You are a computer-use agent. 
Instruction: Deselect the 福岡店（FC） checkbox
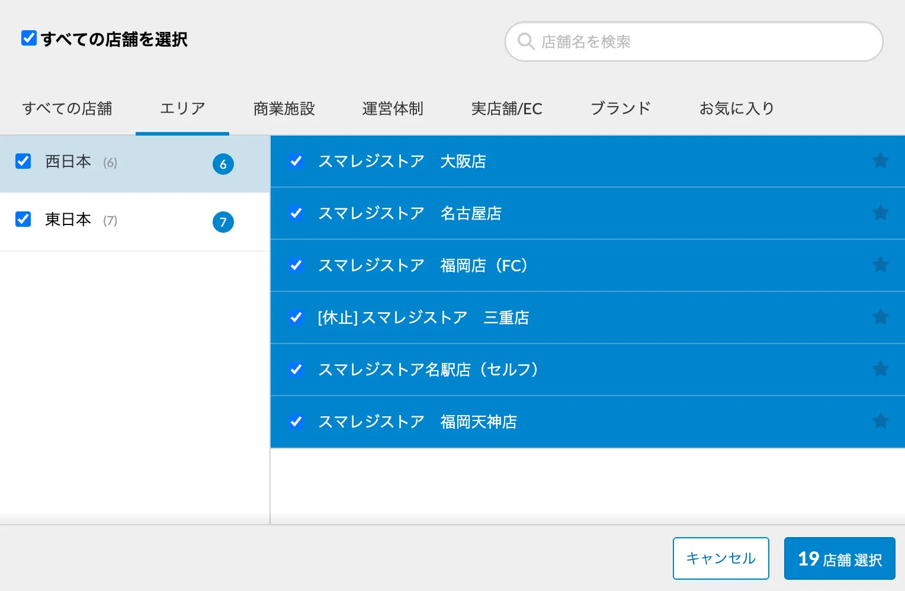point(296,265)
